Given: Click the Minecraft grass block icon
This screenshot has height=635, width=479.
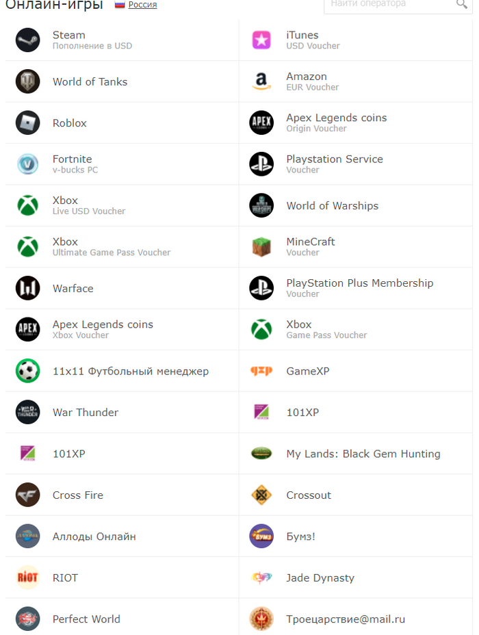Looking at the screenshot, I should [261, 247].
